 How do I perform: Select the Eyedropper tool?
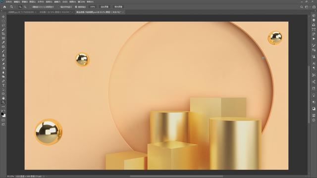pos(3,42)
